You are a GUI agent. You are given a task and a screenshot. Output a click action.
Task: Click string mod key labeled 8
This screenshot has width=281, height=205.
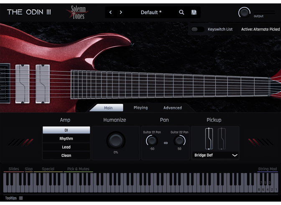(259, 190)
